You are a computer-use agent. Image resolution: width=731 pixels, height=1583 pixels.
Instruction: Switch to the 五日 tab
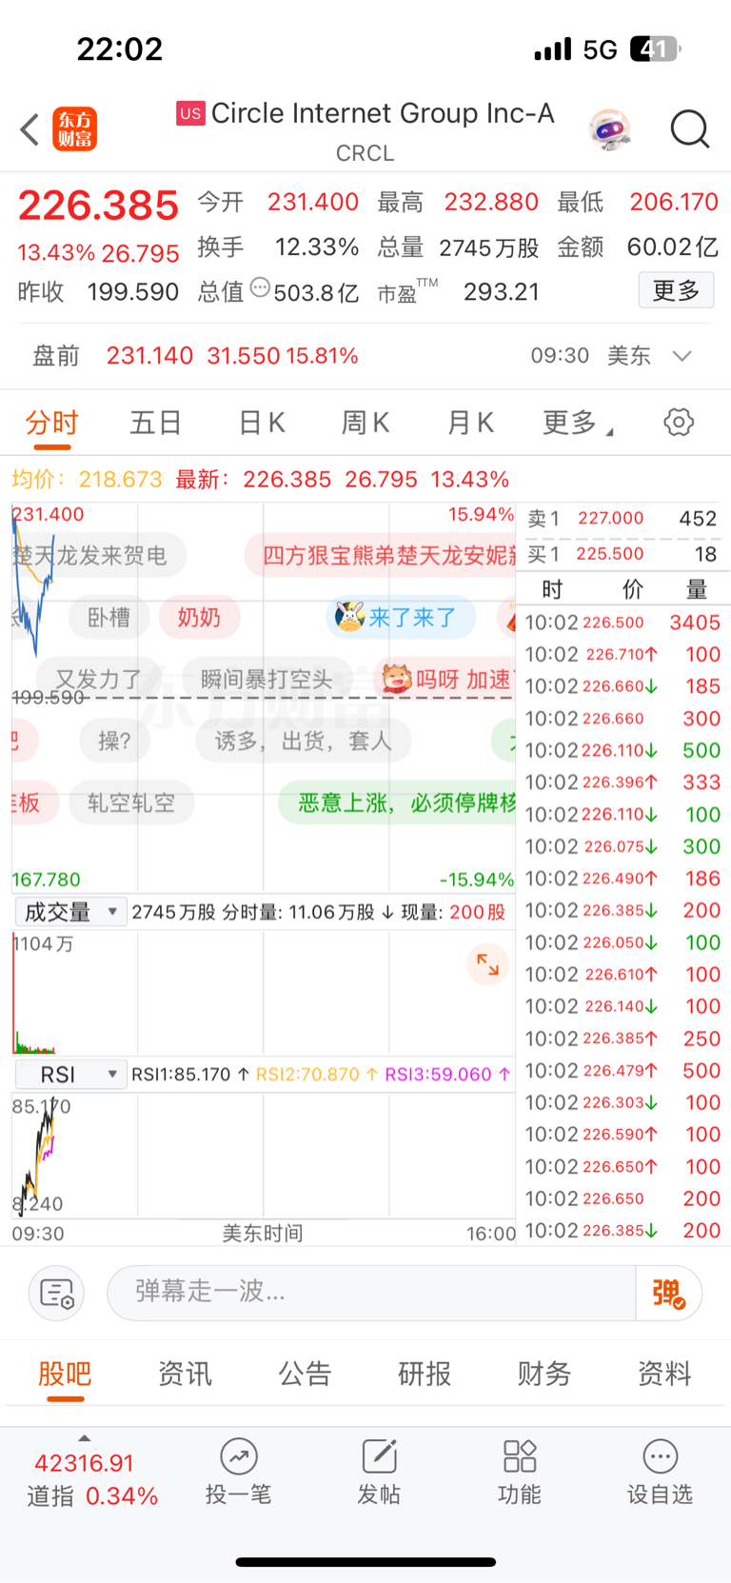pos(155,423)
